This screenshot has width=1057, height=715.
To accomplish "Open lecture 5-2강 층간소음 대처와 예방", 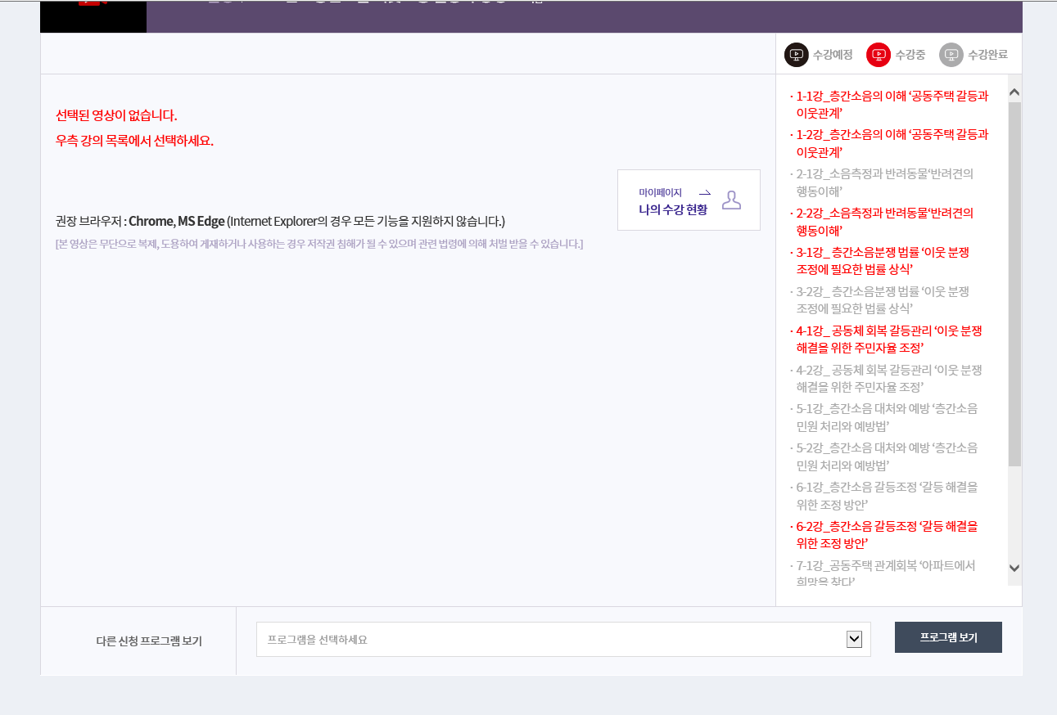I will point(886,457).
